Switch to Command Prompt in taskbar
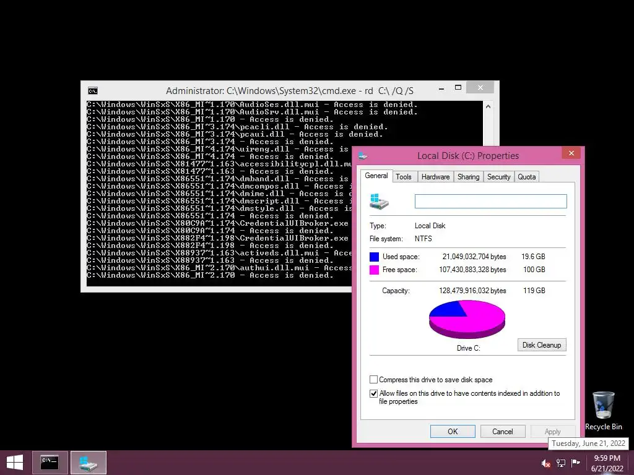Image resolution: width=634 pixels, height=475 pixels. 50,463
